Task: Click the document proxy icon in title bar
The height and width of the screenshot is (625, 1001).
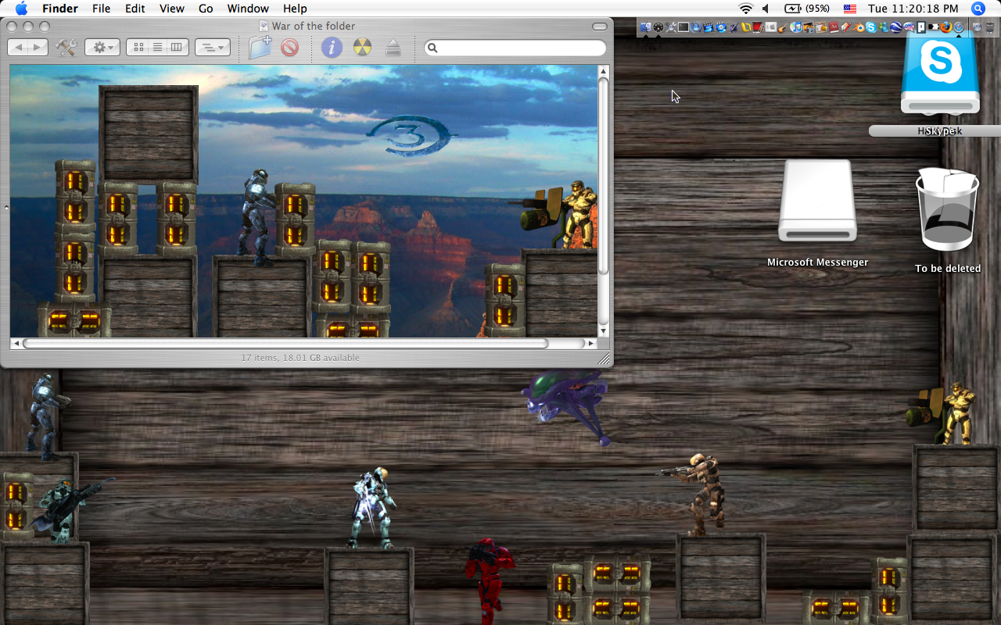Action: [x=264, y=26]
